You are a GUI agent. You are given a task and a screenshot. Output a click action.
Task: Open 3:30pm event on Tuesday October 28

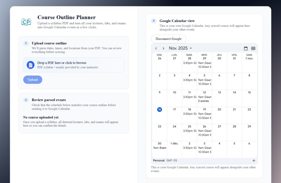(190, 63)
